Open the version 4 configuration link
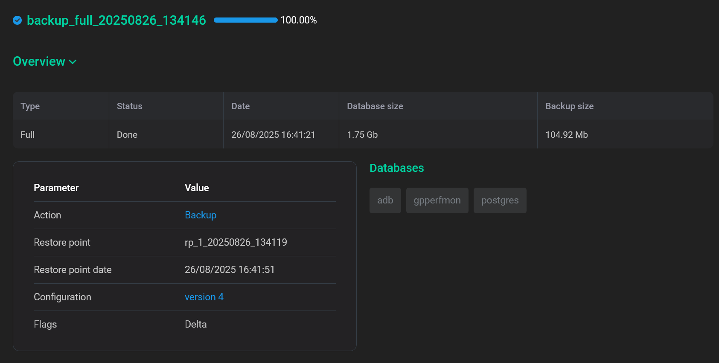719x363 pixels. point(204,297)
